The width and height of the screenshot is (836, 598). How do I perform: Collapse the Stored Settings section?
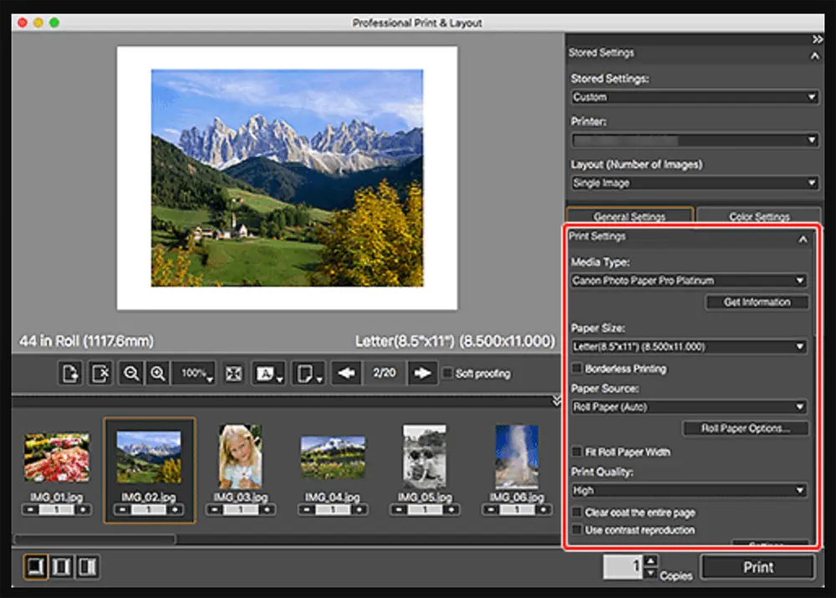[x=814, y=55]
